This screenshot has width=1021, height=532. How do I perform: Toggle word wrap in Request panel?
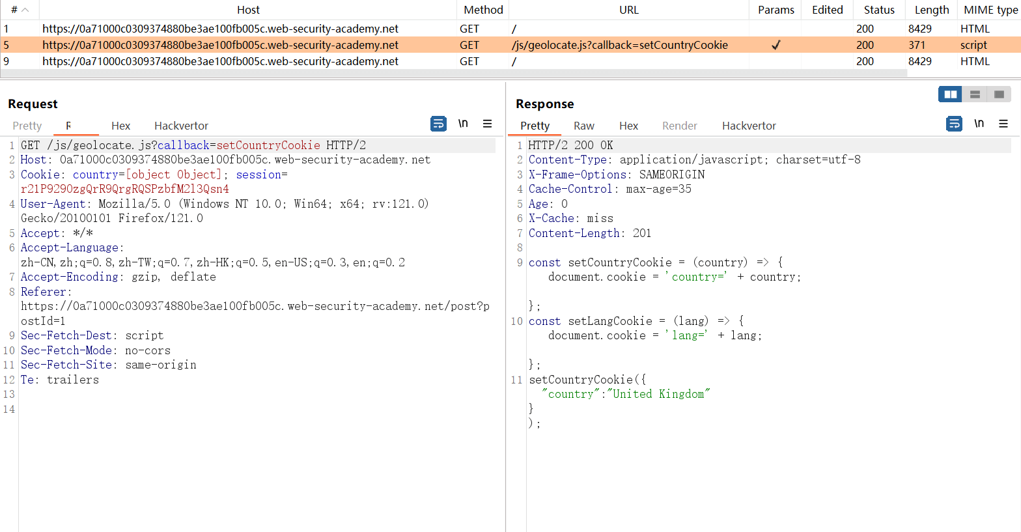coord(438,124)
